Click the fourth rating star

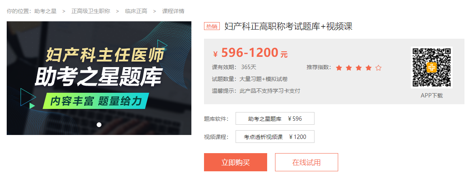(x=369, y=68)
